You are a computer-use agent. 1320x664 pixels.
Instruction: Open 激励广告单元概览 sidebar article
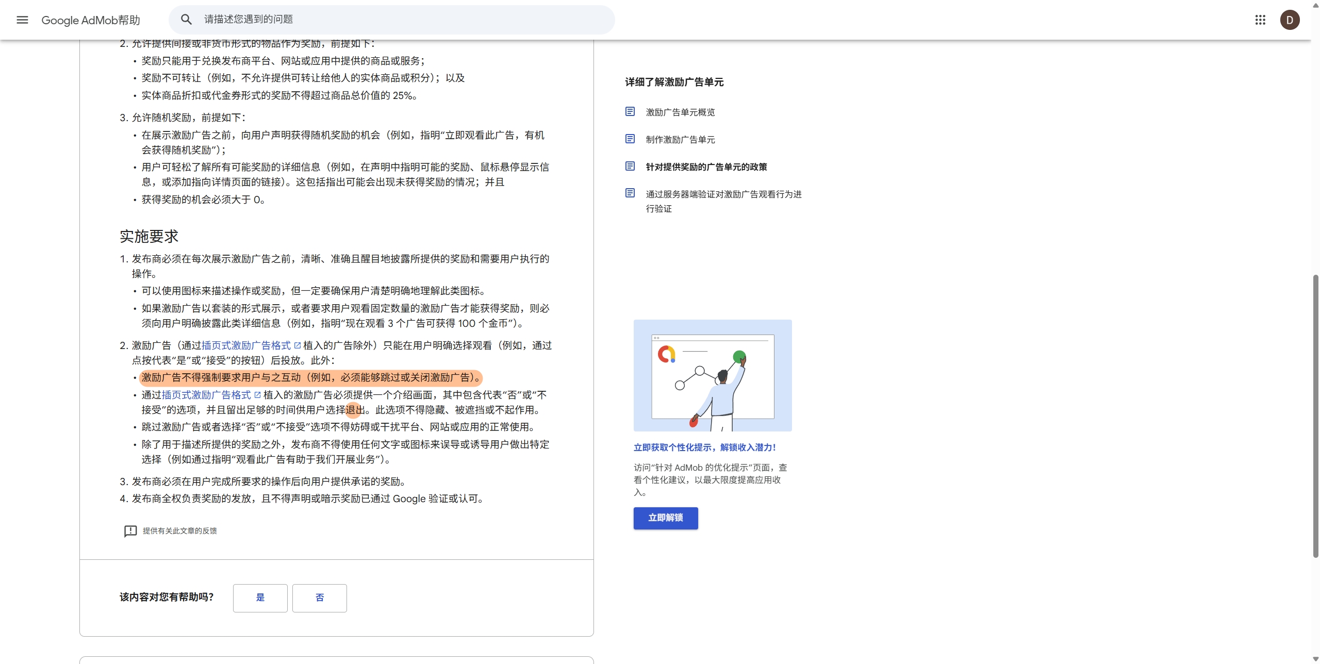click(x=680, y=112)
